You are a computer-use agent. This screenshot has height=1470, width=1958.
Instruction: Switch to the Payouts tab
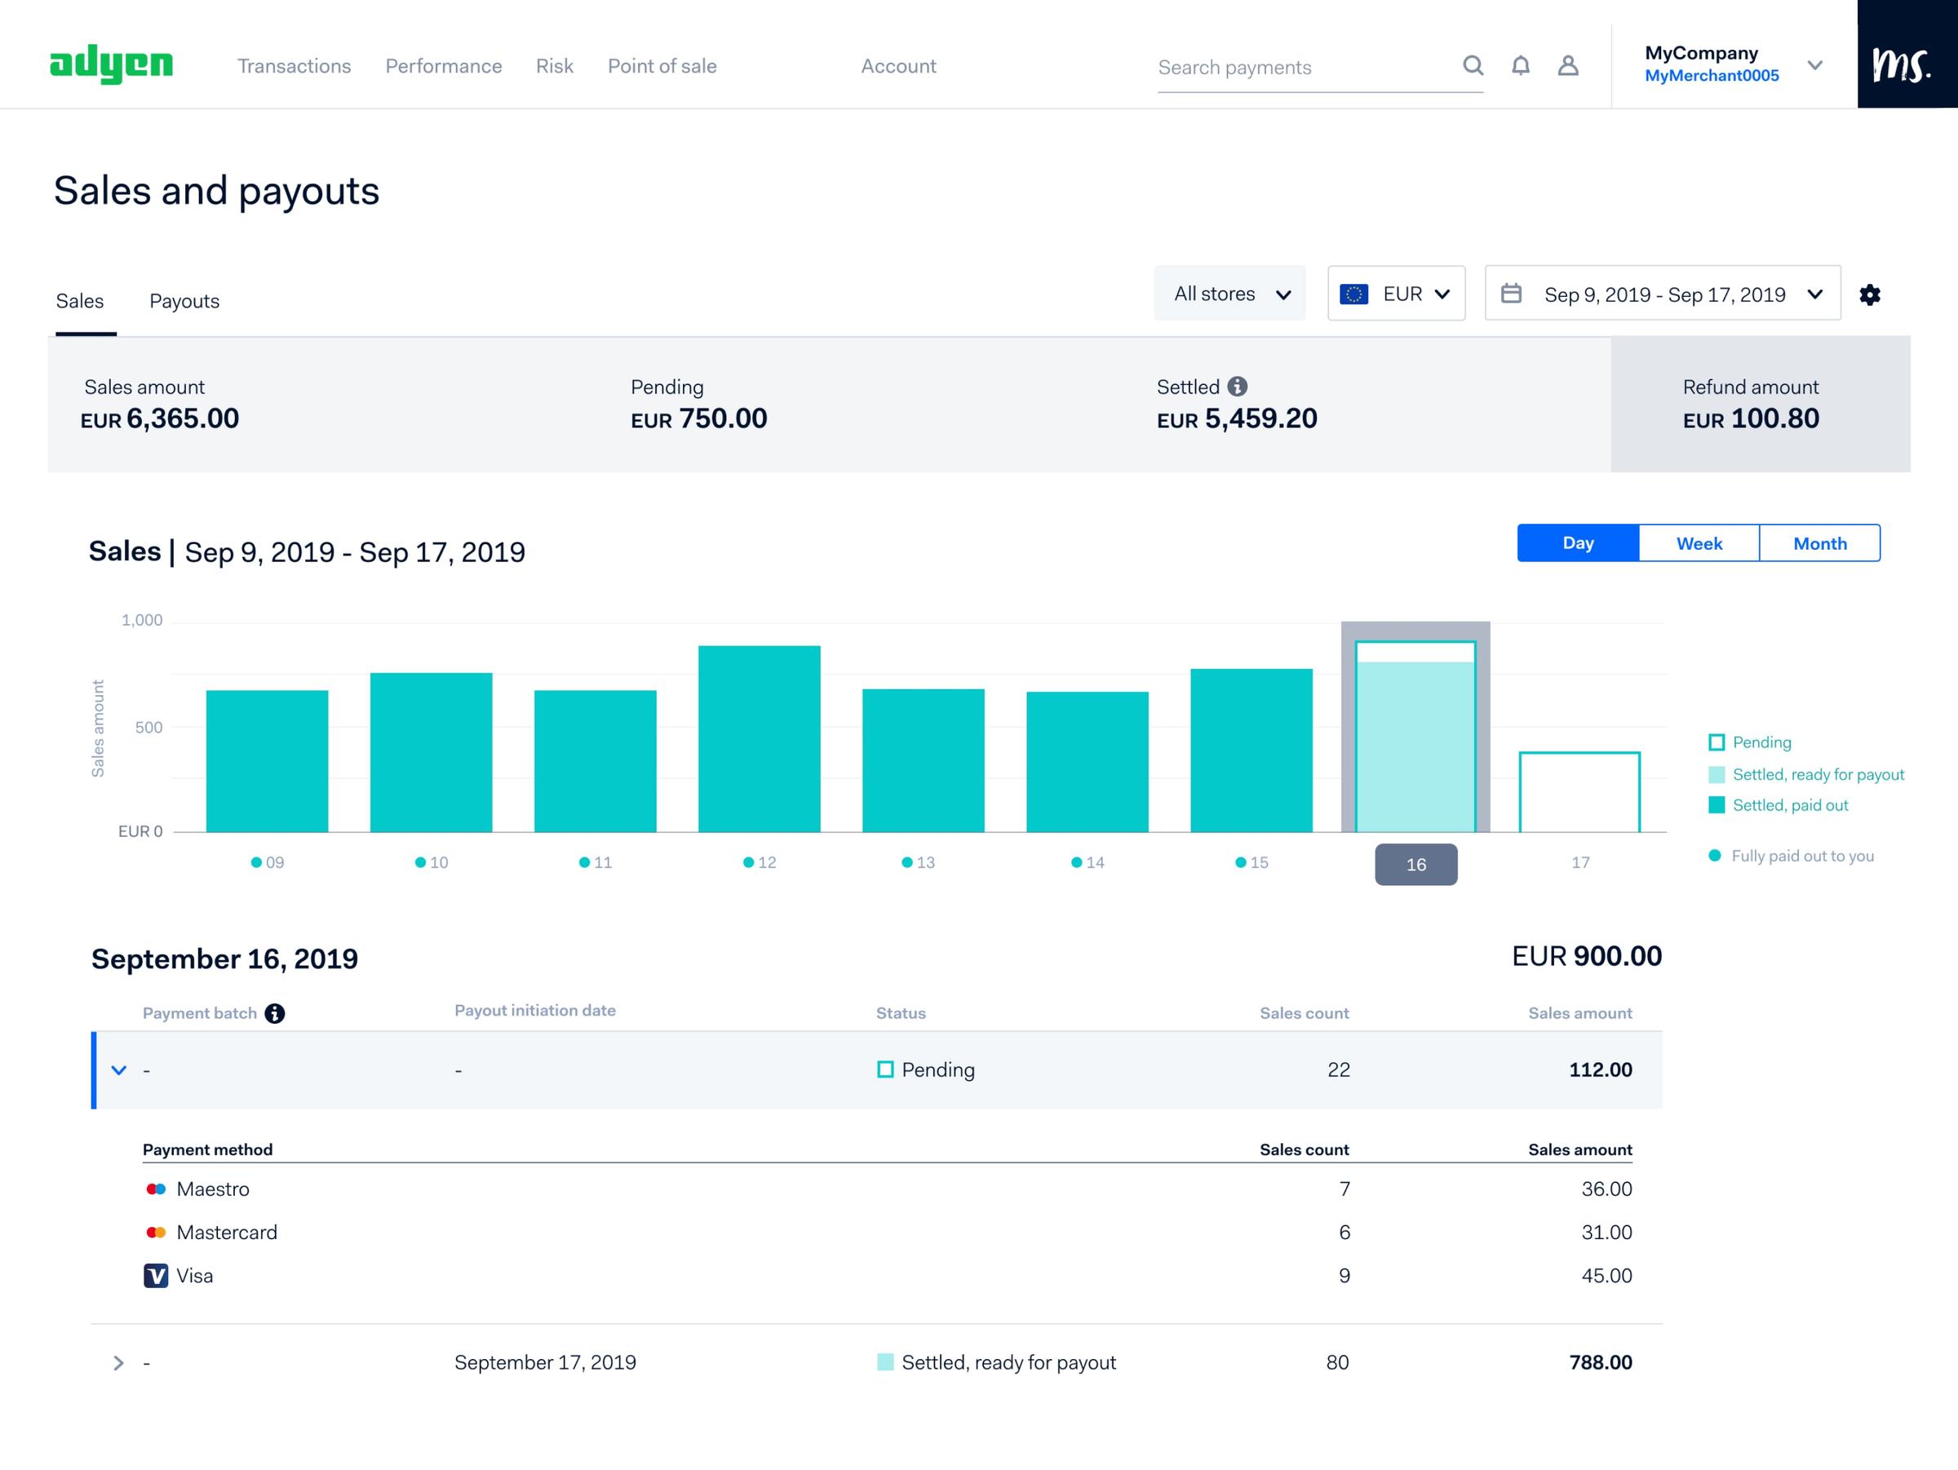tap(184, 301)
